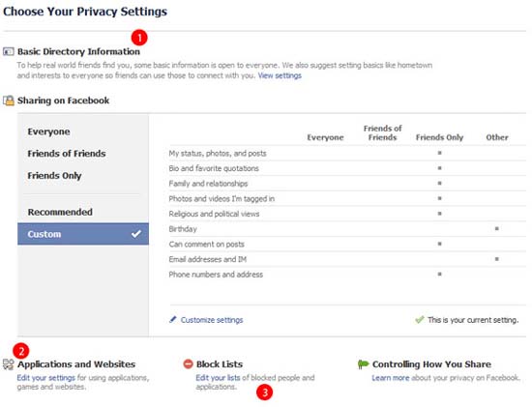This screenshot has width=532, height=407.
Task: Click the Basic Directory Information heading
Action: click(x=78, y=51)
